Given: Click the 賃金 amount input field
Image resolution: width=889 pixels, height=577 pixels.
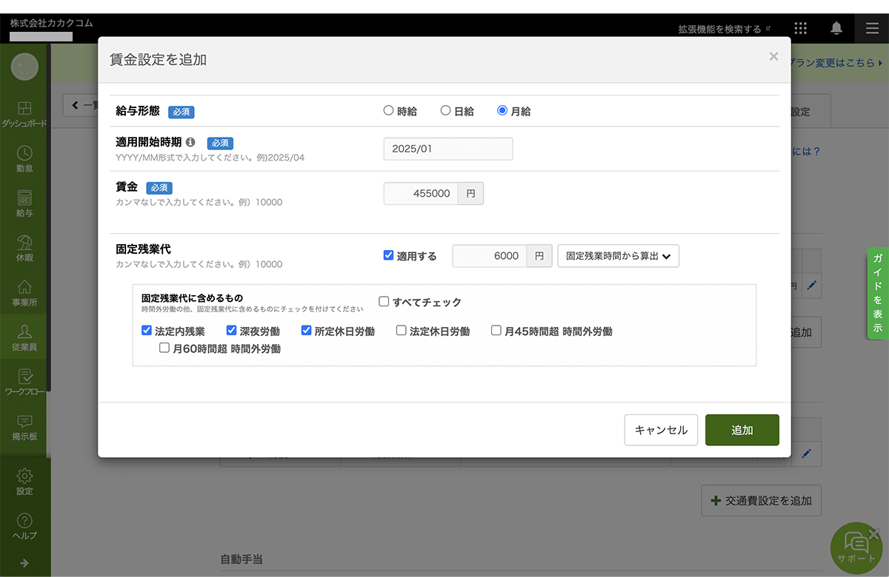Looking at the screenshot, I should pyautogui.click(x=420, y=193).
